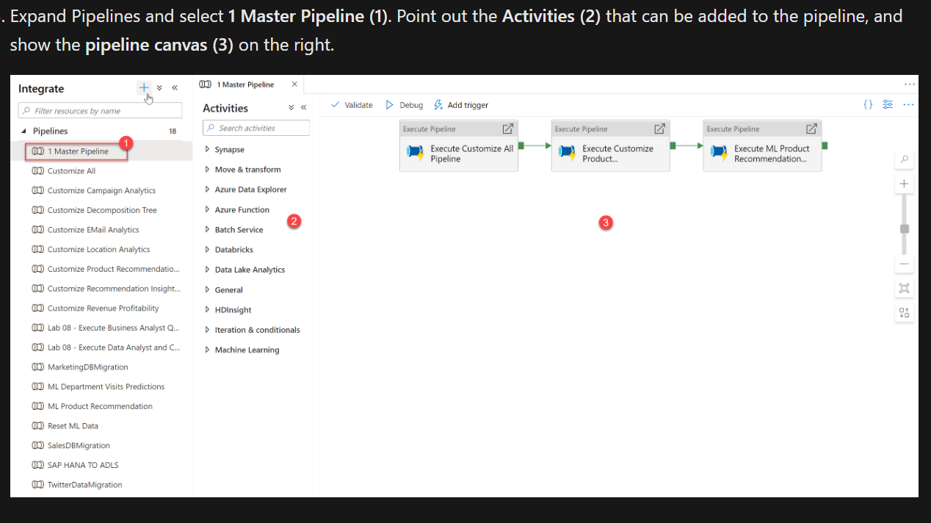931x523 pixels.
Task: Collapse the Integrate panel
Action: 175,88
